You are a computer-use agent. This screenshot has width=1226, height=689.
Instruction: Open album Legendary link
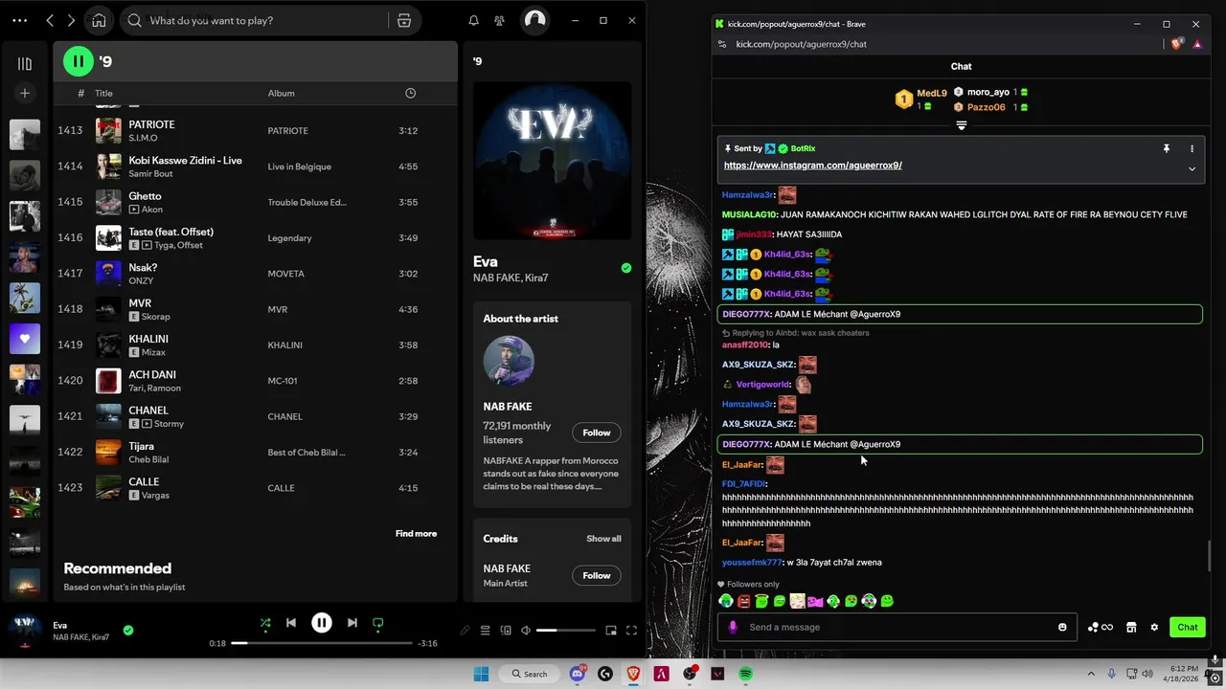[289, 237]
